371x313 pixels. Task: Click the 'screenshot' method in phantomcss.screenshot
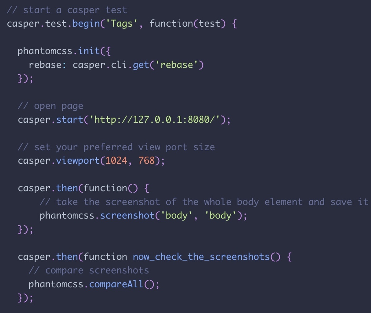pyautogui.click(x=127, y=216)
